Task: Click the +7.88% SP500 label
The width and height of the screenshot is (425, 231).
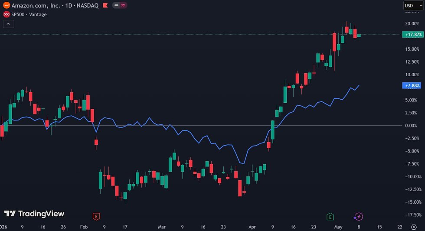Action: point(412,85)
